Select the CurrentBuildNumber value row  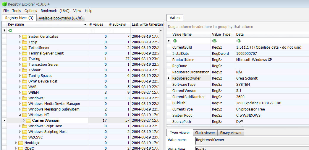coord(237,97)
